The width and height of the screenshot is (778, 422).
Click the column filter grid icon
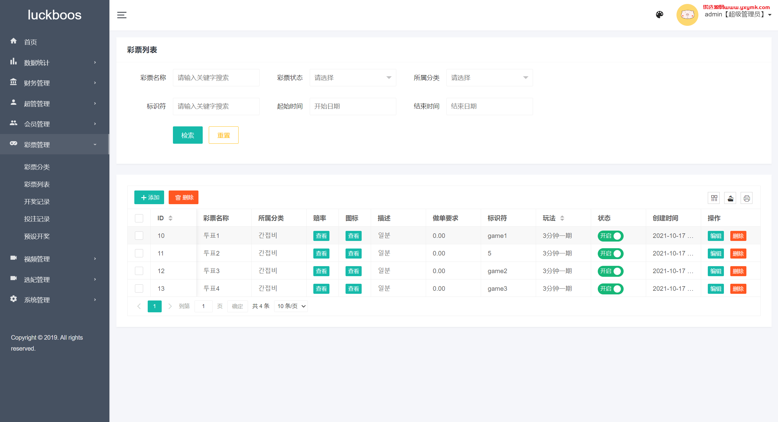click(714, 198)
